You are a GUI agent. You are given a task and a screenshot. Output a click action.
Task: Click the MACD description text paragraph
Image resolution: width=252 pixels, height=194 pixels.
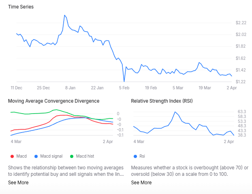[66, 171]
